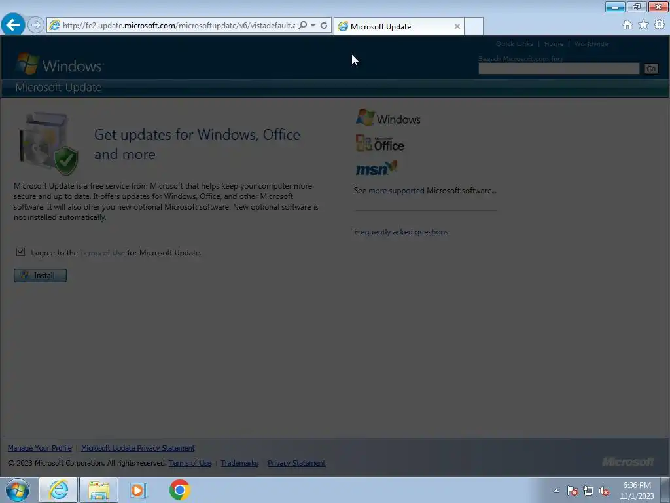
Task: Open the Home link in header
Action: pos(554,44)
